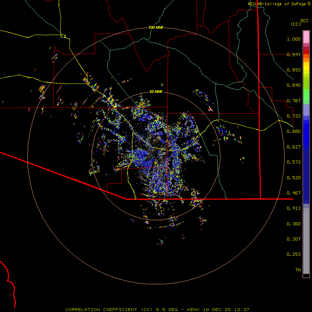This screenshot has width=312, height=312.
Task: Pick the bright green swatch above 0.787
Action: coord(306,95)
